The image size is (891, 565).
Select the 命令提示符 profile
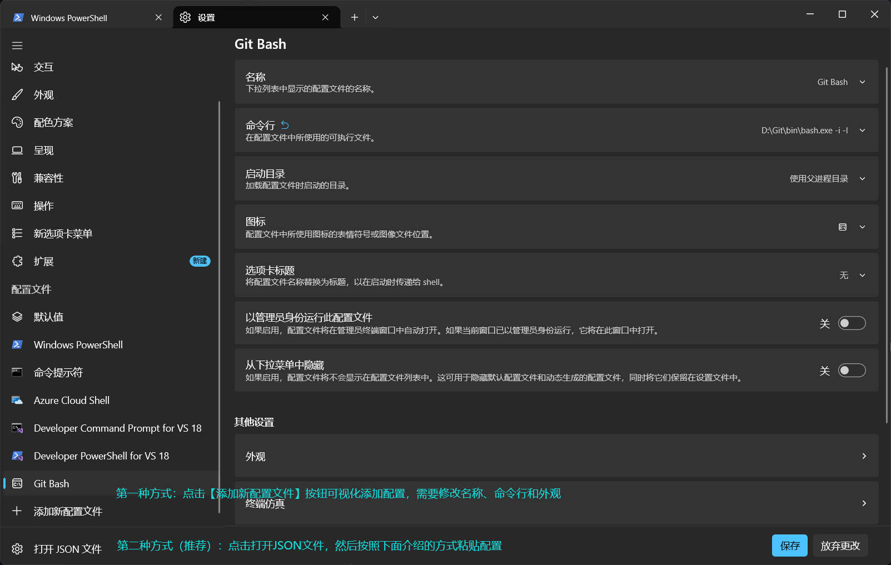pyautogui.click(x=110, y=373)
